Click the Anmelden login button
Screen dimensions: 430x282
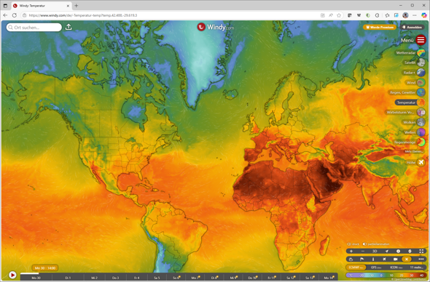pos(412,27)
